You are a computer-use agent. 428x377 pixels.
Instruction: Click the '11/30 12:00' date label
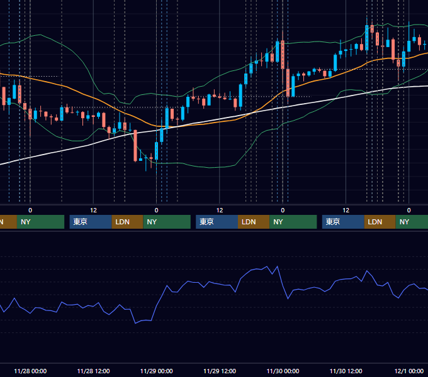point(346,371)
